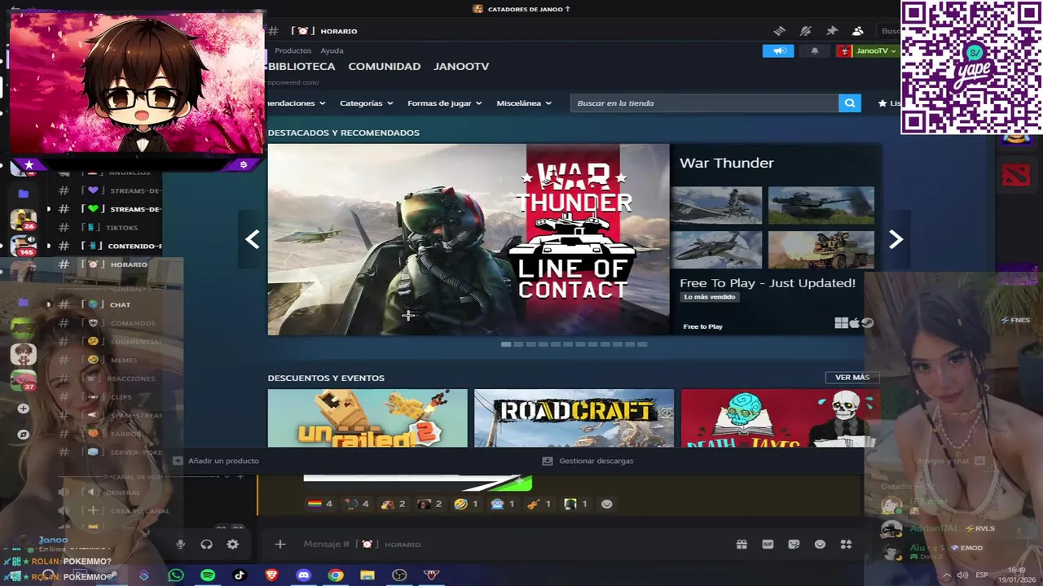Select last carousel page indicator dot

[642, 344]
